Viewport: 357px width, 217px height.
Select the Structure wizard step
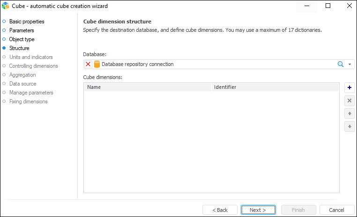(19, 48)
